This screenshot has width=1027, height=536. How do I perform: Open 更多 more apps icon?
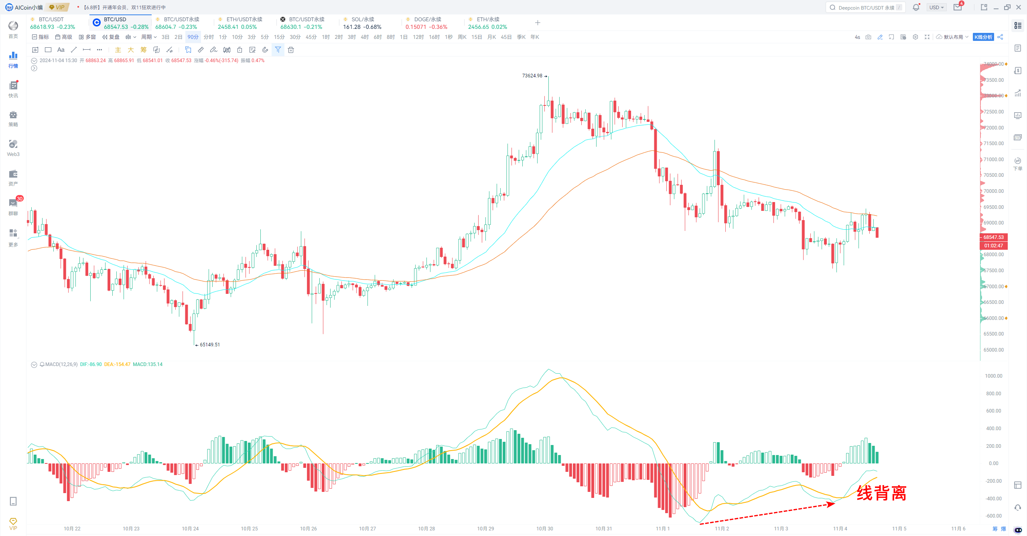pyautogui.click(x=13, y=237)
